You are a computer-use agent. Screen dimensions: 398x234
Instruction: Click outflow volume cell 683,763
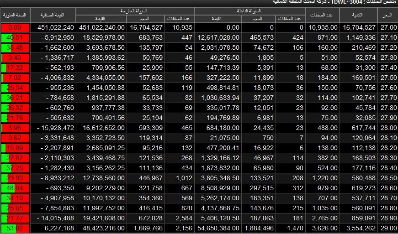pyautogui.click(x=145, y=37)
